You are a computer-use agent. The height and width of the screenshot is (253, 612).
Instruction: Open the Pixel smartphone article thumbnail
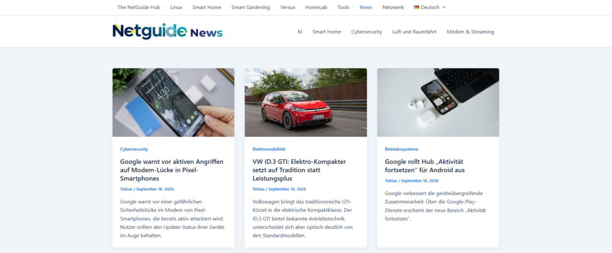tap(173, 103)
